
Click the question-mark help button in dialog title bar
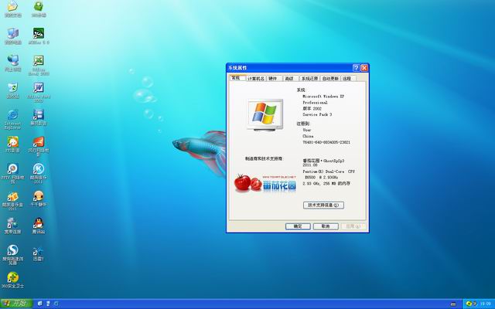pos(356,68)
